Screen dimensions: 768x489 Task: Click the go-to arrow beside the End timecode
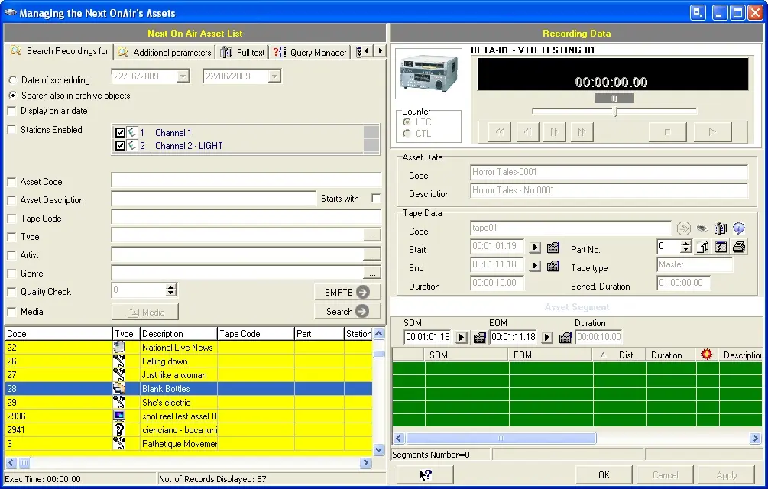pyautogui.click(x=535, y=266)
